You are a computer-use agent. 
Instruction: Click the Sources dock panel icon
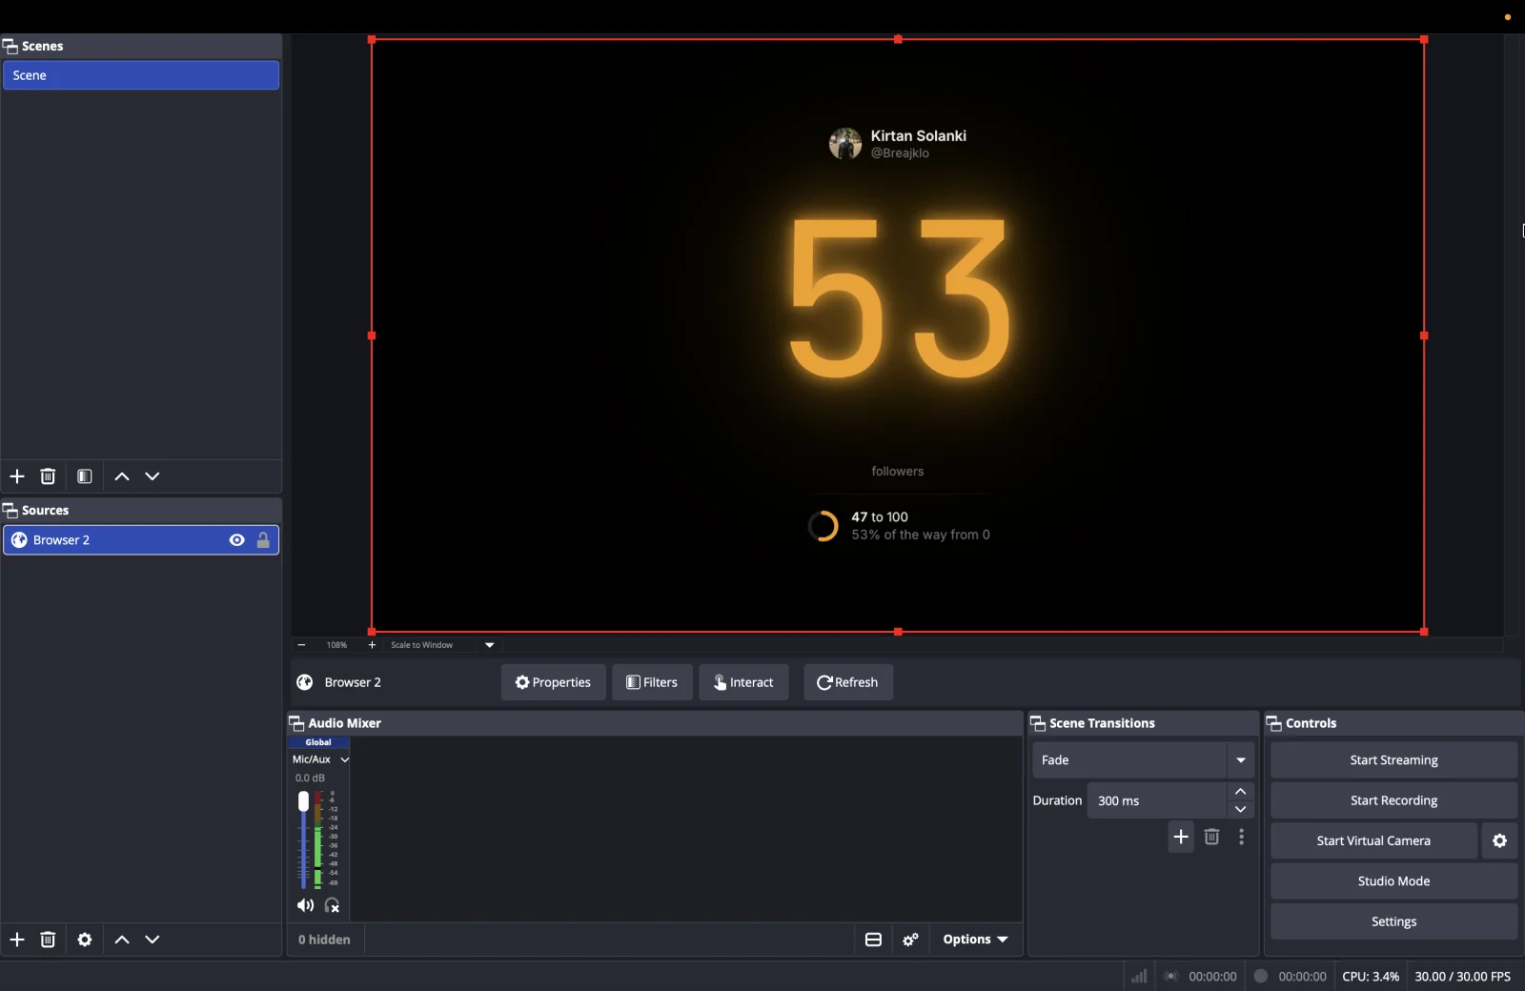pyautogui.click(x=10, y=511)
